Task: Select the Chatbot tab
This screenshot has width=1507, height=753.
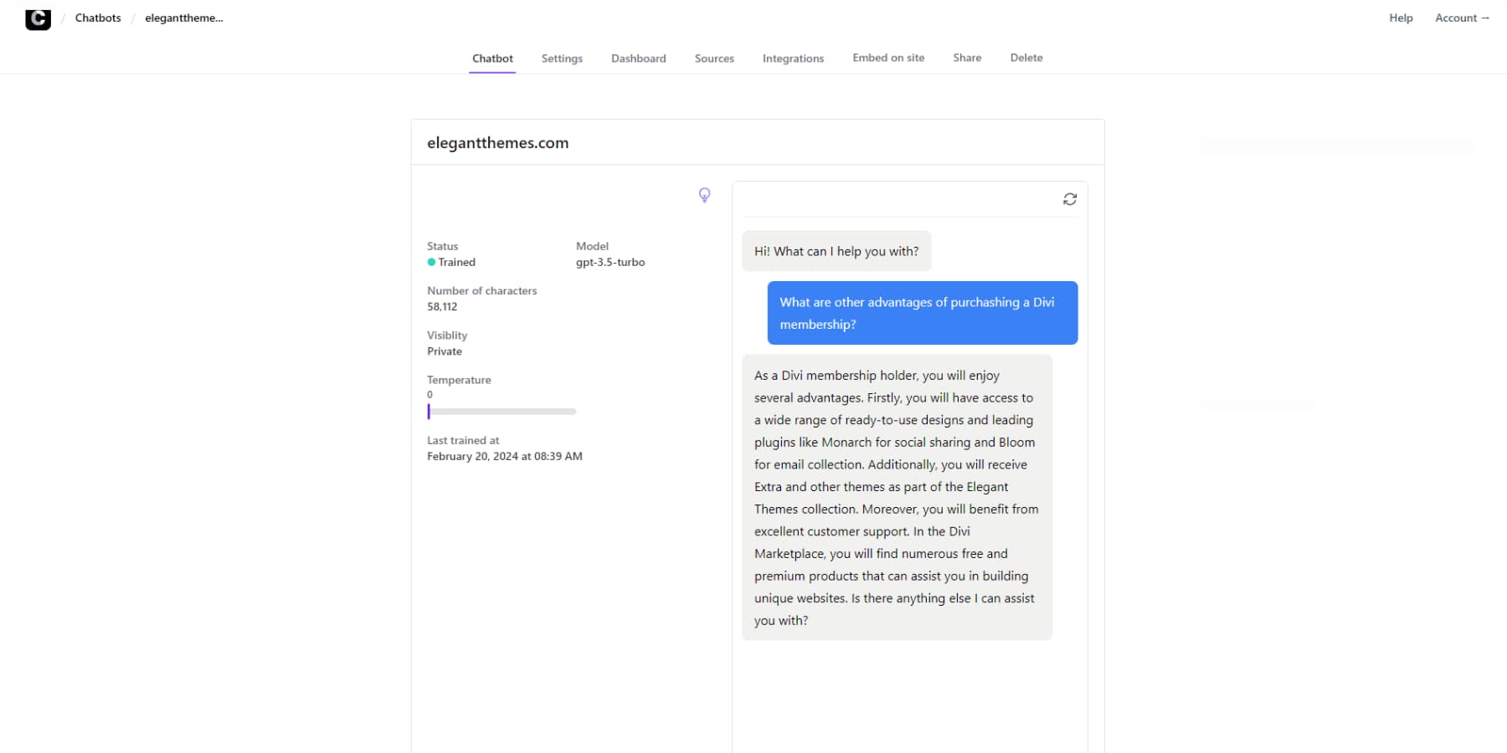Action: (x=492, y=58)
